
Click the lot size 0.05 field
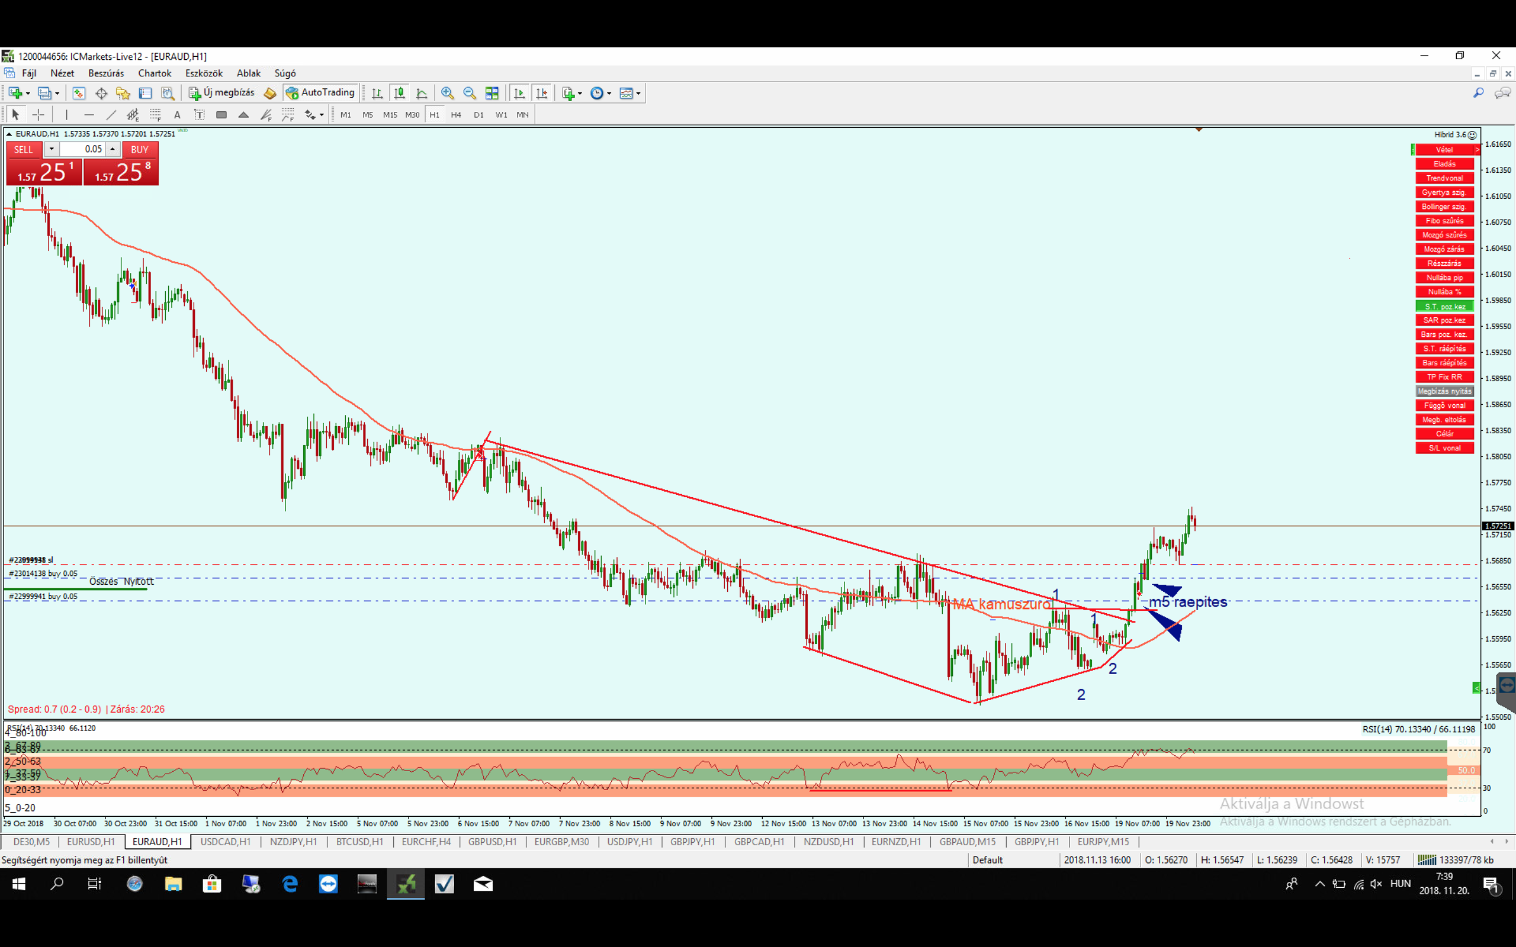tap(82, 149)
